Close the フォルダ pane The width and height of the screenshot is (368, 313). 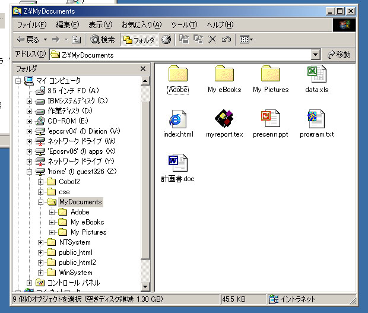pyautogui.click(x=143, y=69)
